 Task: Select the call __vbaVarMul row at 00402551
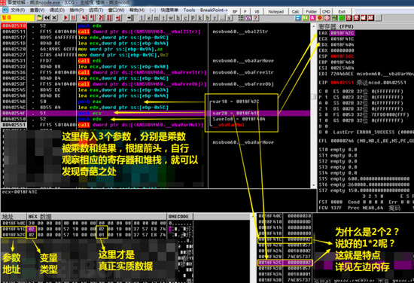pos(156,125)
